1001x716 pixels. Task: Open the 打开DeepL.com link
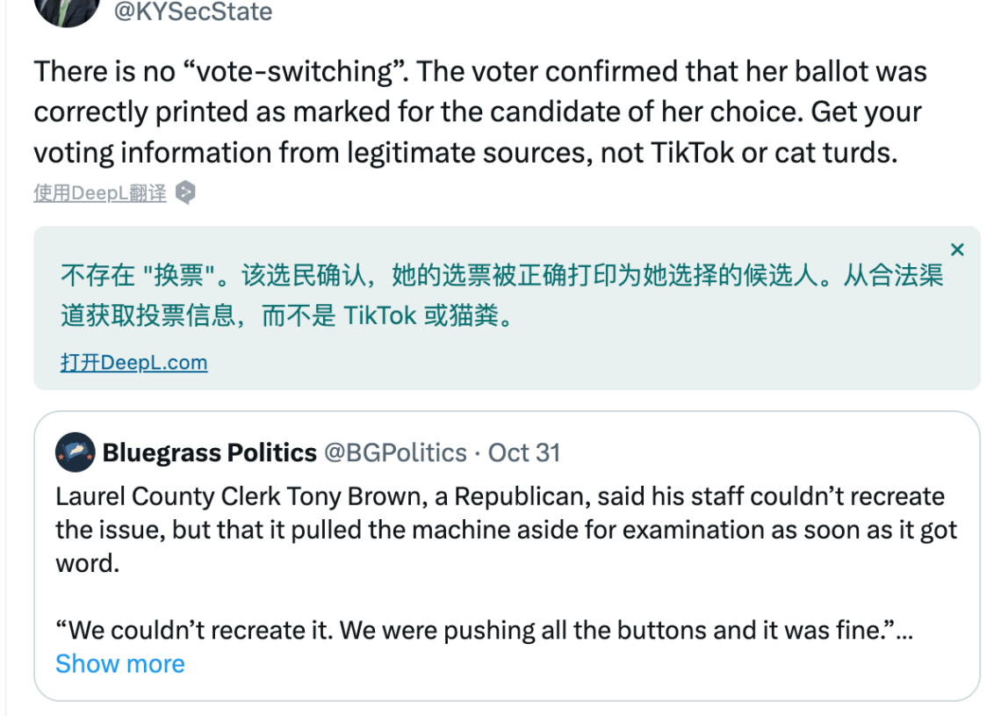pyautogui.click(x=134, y=362)
